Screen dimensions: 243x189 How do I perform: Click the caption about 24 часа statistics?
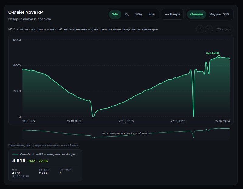(43, 145)
